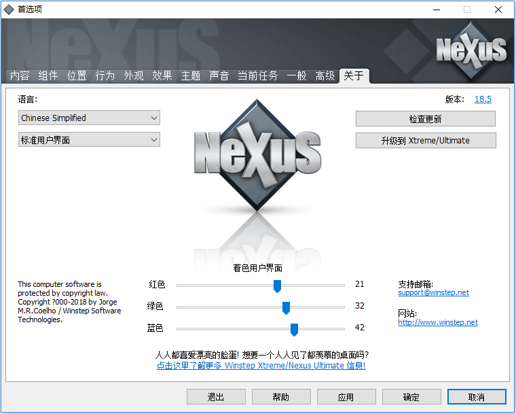The width and height of the screenshot is (516, 414).
Task: Click the 关于 tab
Action: pyautogui.click(x=354, y=76)
